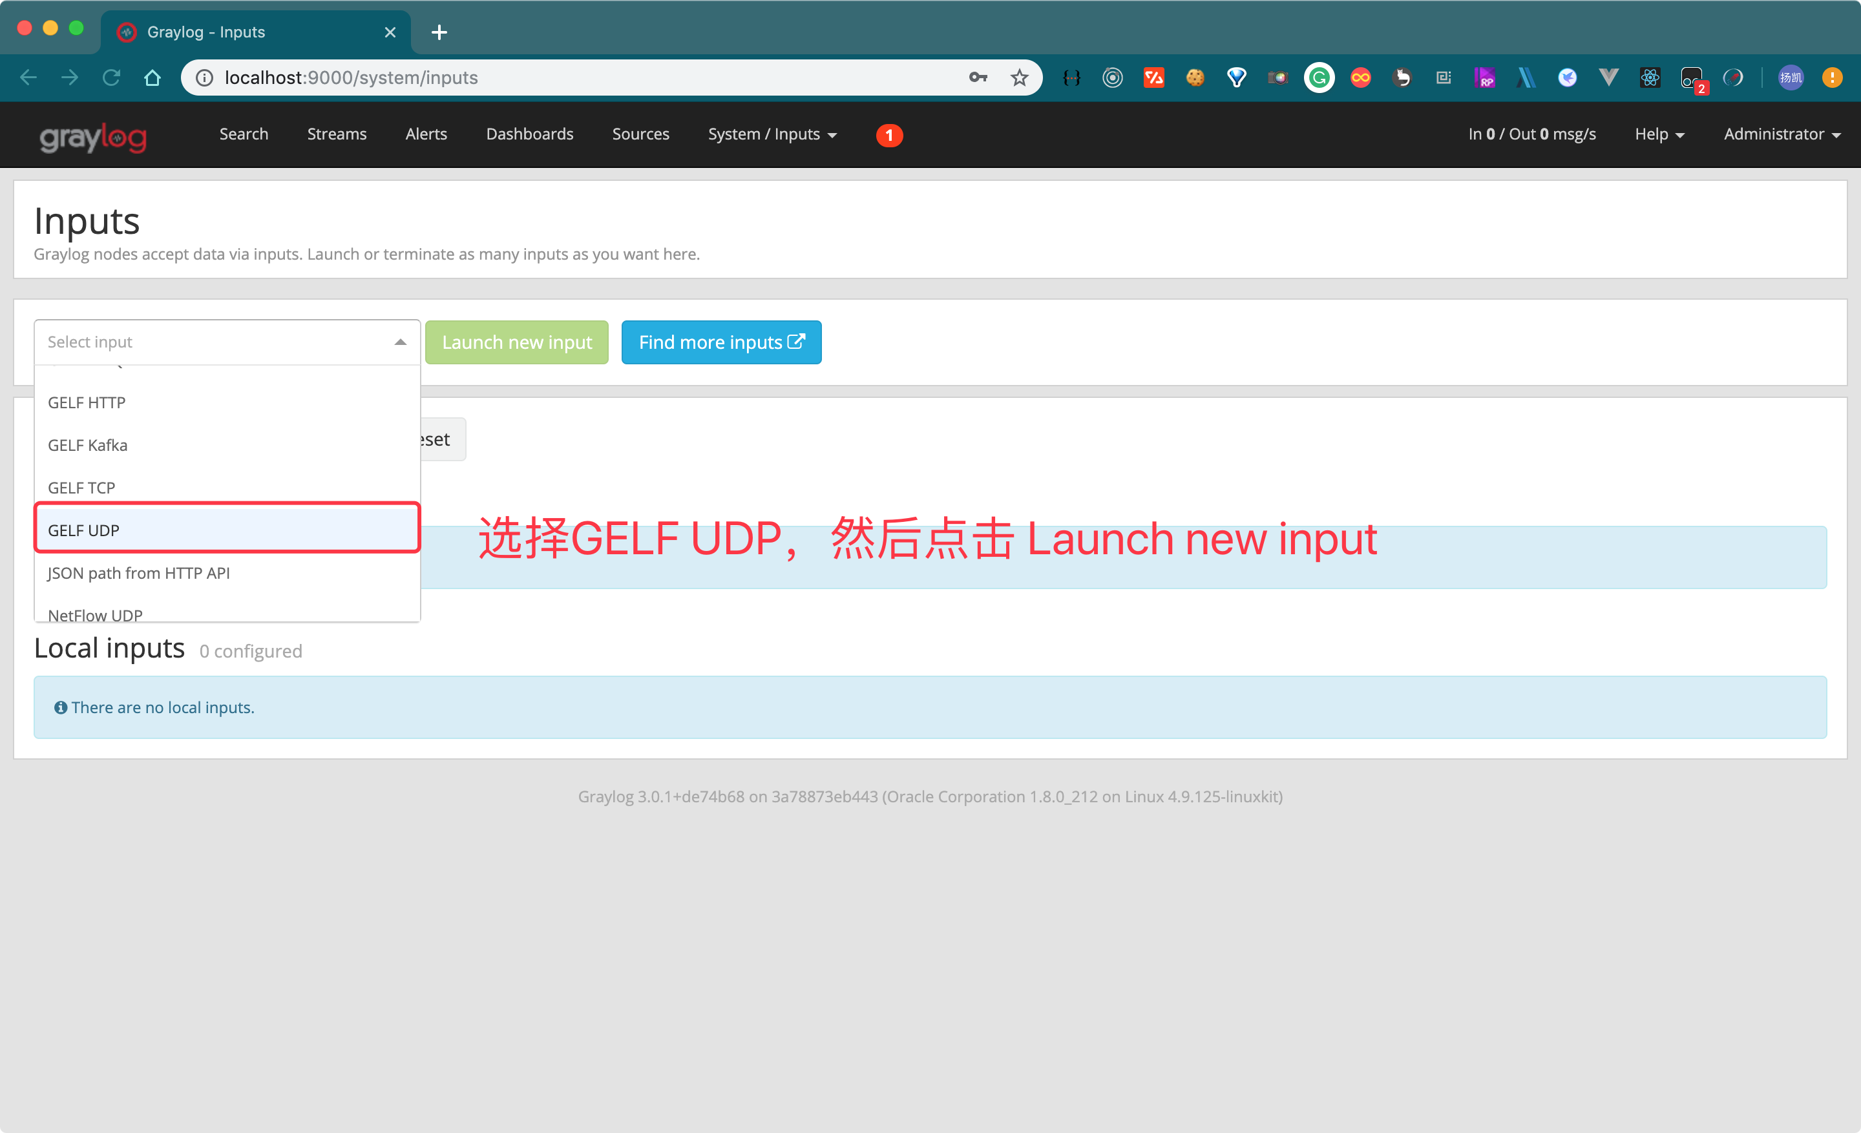The width and height of the screenshot is (1861, 1133).
Task: Open the red notification badge showing 1
Action: pos(889,135)
